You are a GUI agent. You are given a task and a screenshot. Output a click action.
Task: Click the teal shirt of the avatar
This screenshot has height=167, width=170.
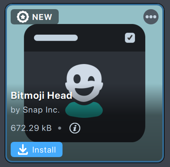[x=84, y=110]
